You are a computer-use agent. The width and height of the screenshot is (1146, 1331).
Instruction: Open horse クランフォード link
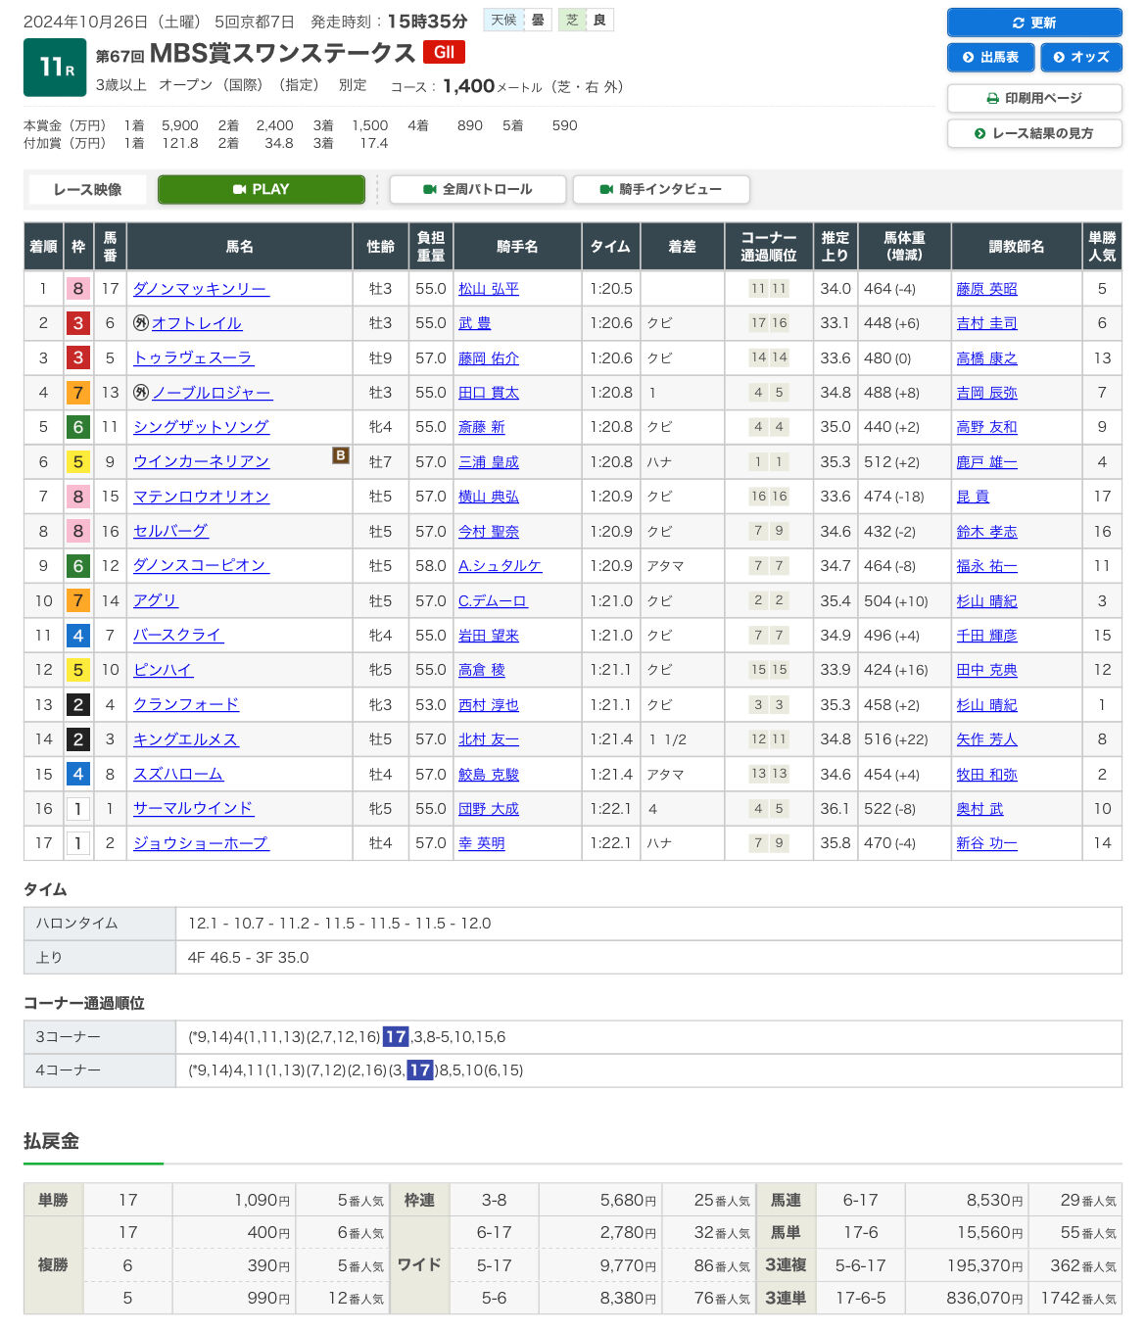click(186, 705)
